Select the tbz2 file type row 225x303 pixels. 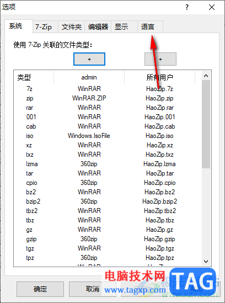107,211
